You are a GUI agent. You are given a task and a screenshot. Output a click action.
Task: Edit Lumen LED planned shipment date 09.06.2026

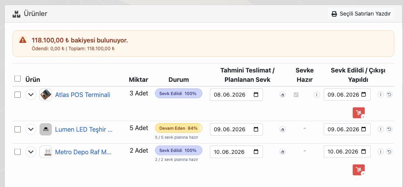[236, 129]
